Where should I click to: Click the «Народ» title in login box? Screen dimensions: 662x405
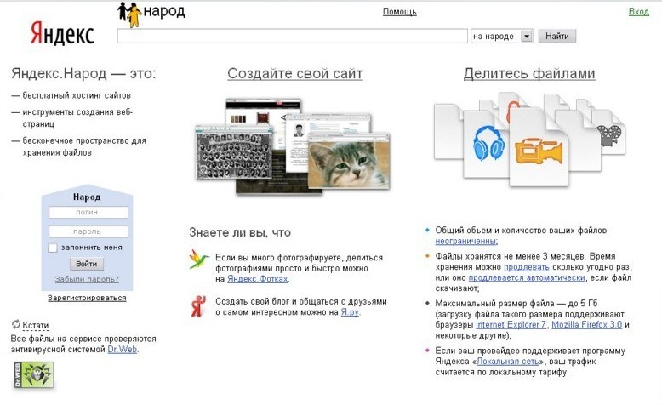[87, 197]
